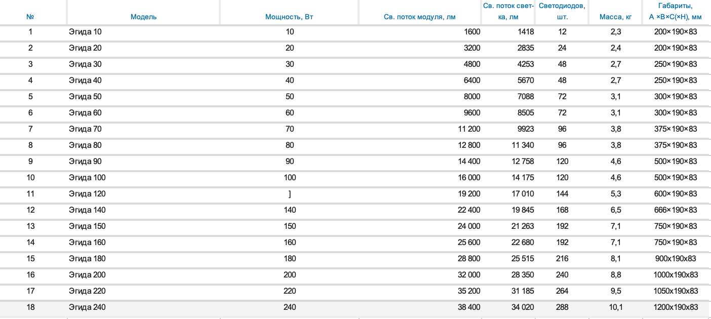Click the "Эгида 70" model cell
The image size is (711, 319).
pos(85,129)
